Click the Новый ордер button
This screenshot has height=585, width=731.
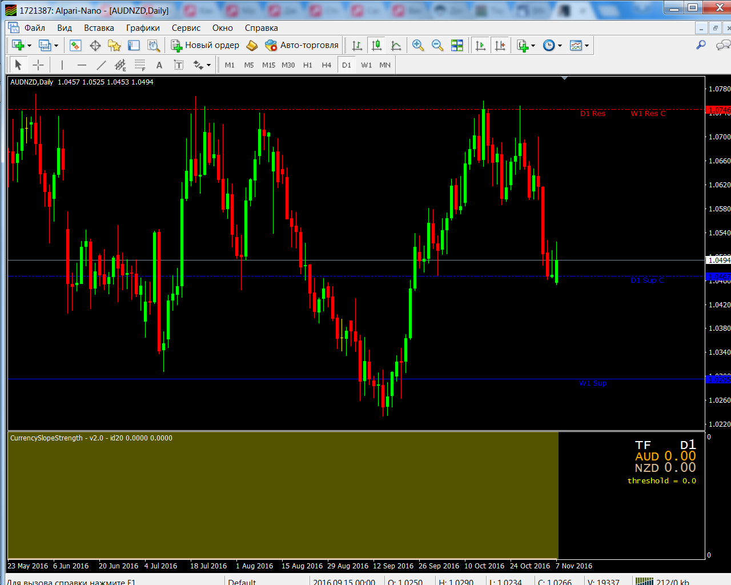205,45
